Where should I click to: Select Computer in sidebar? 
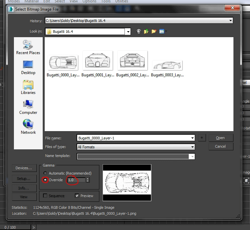coord(28,107)
